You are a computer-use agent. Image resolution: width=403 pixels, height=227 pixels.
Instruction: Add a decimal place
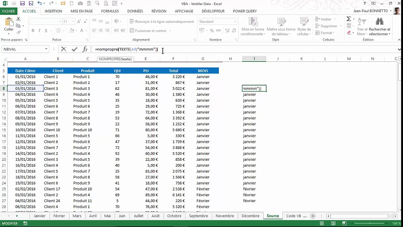click(227, 31)
